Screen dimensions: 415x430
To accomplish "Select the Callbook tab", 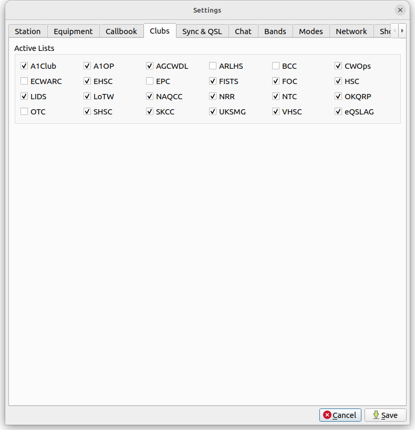I will pyautogui.click(x=121, y=32).
